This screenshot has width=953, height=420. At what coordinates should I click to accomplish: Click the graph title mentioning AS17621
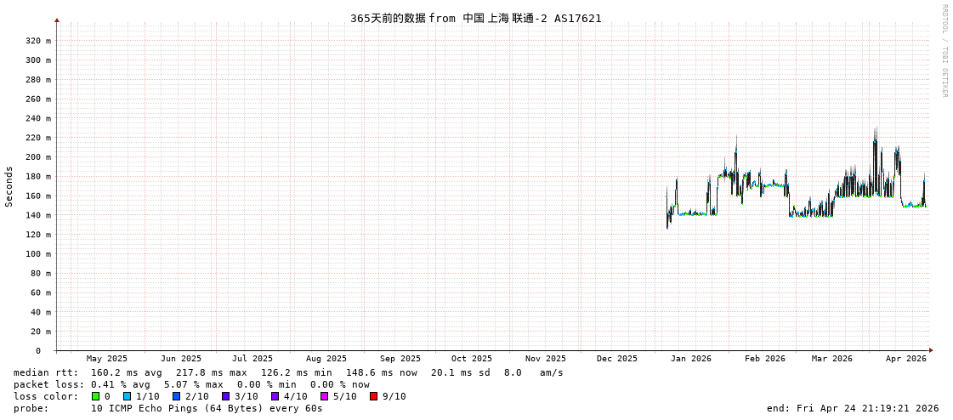(x=475, y=18)
